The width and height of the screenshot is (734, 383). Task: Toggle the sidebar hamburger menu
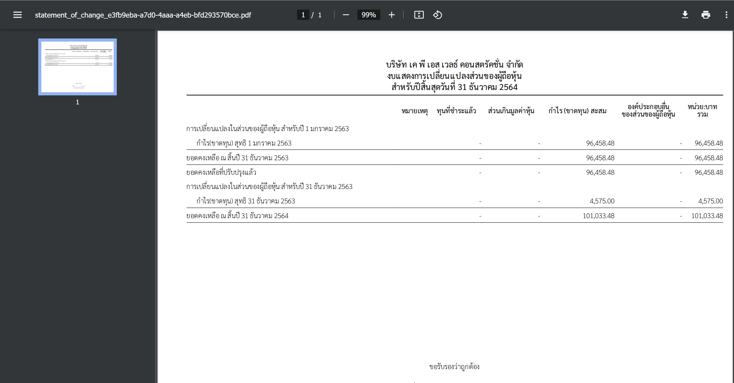(x=17, y=15)
